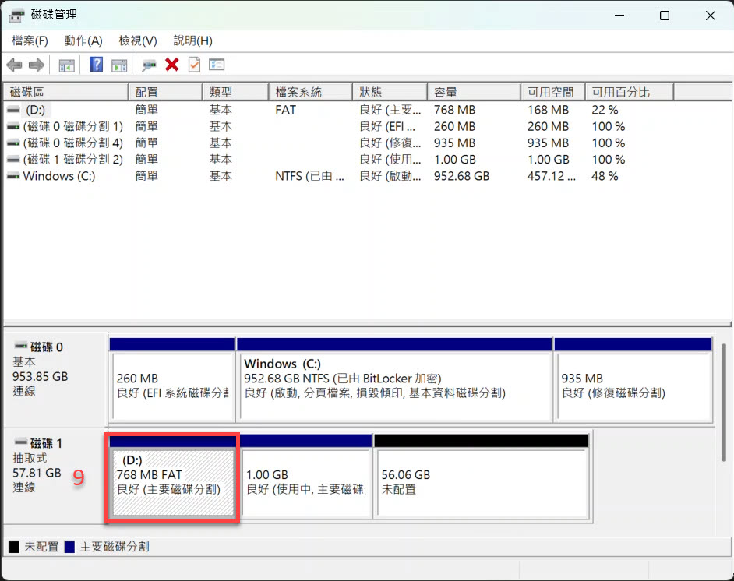
Task: Open the 檢視(V) menu
Action: coord(138,40)
